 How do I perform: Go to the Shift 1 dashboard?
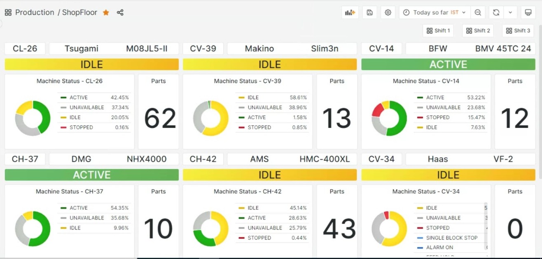coord(438,30)
